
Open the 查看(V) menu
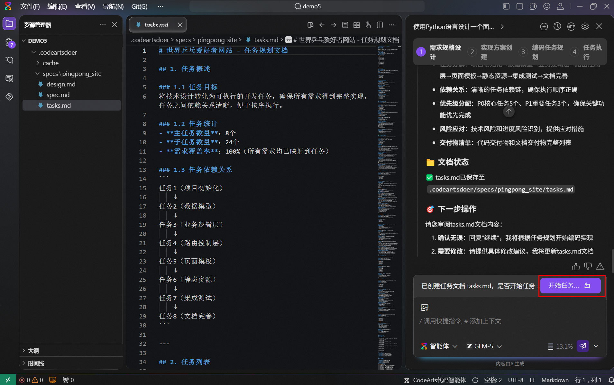tap(85, 6)
